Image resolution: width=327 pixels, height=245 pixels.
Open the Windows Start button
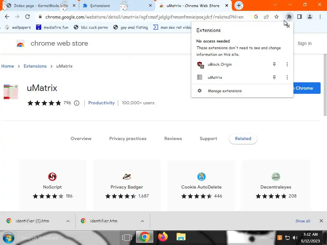click(x=9, y=238)
